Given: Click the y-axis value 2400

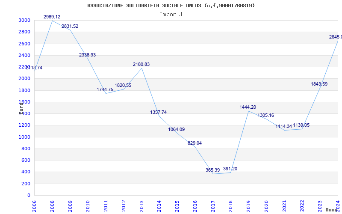Looking at the screenshot, I should 24,55.
